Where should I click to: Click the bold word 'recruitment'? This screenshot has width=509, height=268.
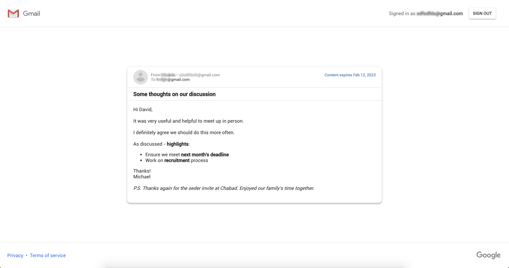(177, 160)
